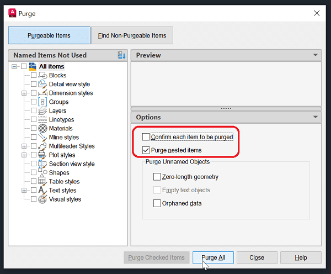This screenshot has width=331, height=274.
Task: Click the Table styles icon
Action: 42,181
